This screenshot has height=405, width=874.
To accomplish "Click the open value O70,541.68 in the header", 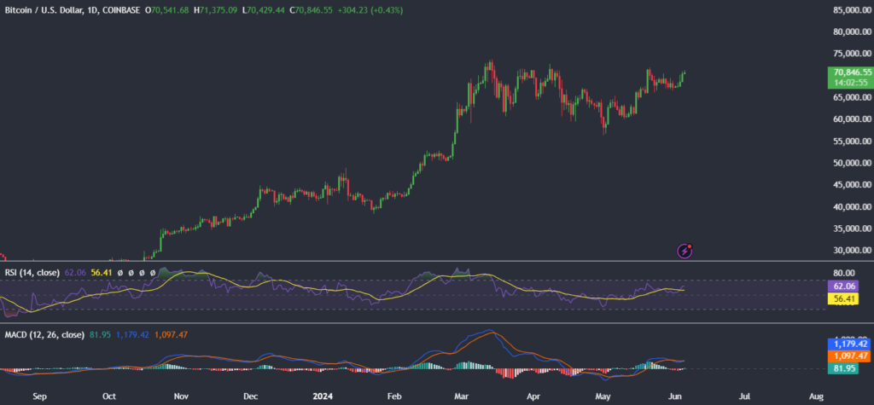I will [x=166, y=10].
